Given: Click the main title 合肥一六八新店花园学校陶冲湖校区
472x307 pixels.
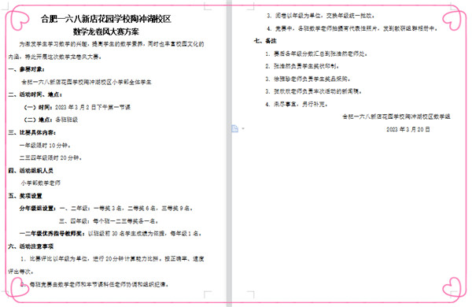Looking at the screenshot, I should click(106, 19).
